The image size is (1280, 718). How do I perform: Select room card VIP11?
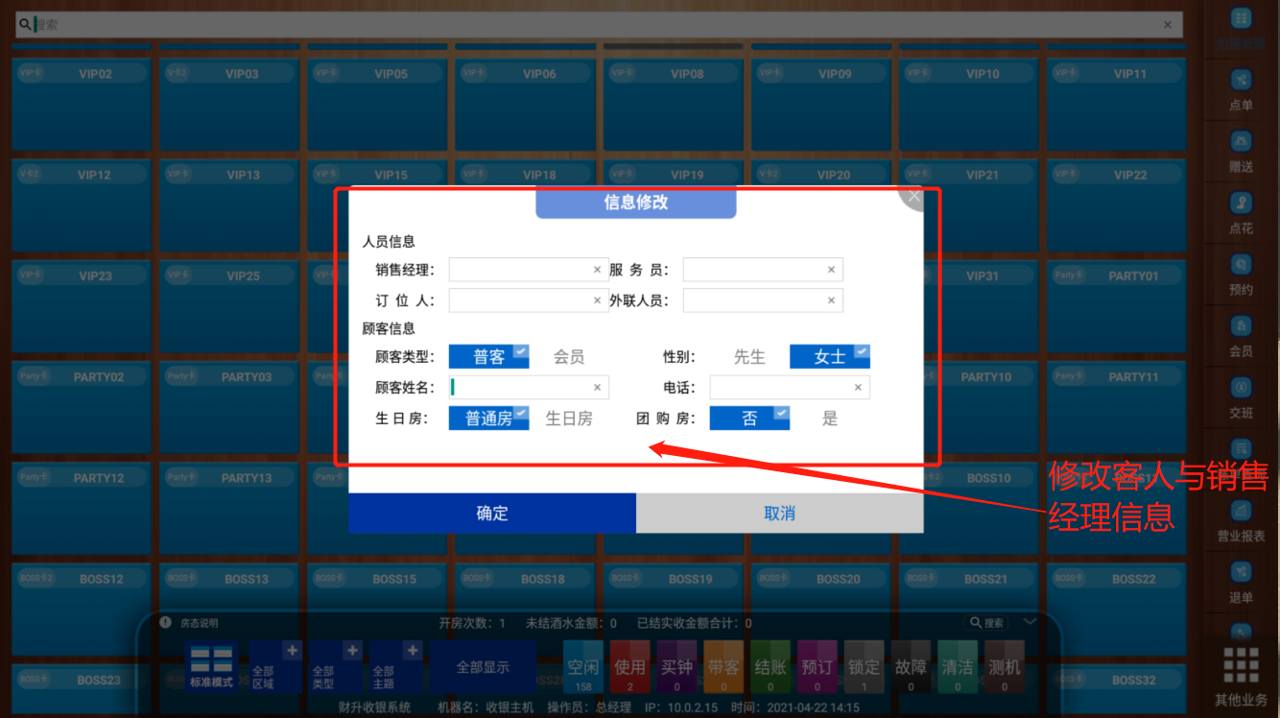coord(1116,103)
